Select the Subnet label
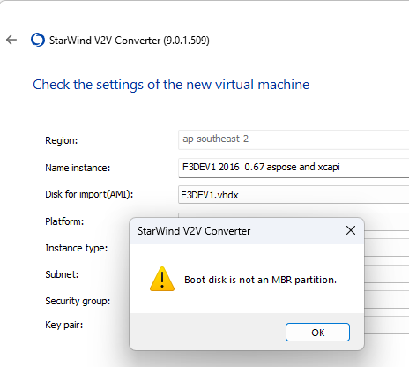 (x=62, y=274)
